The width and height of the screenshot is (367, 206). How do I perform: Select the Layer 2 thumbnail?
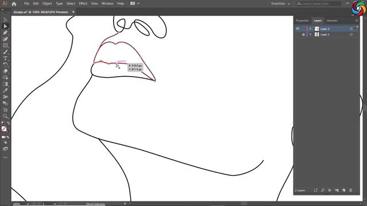[x=317, y=29]
